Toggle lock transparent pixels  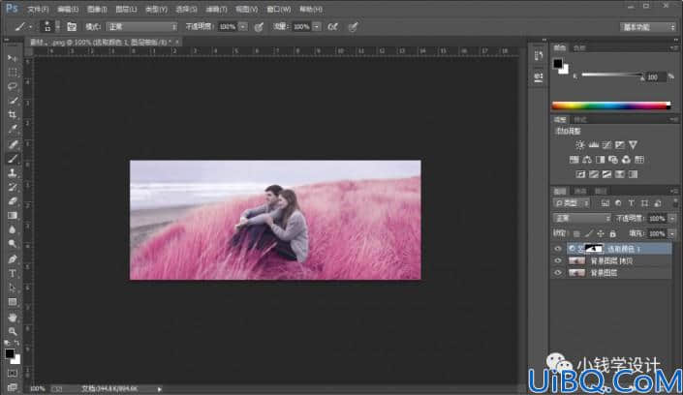(576, 234)
